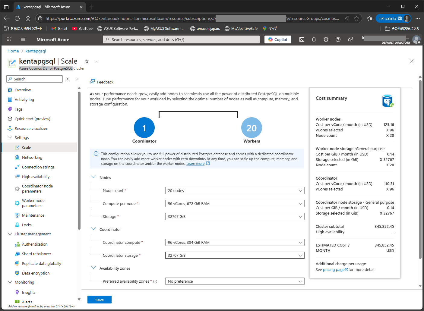Click browser home button
The width and height of the screenshot is (424, 311).
click(28, 18)
